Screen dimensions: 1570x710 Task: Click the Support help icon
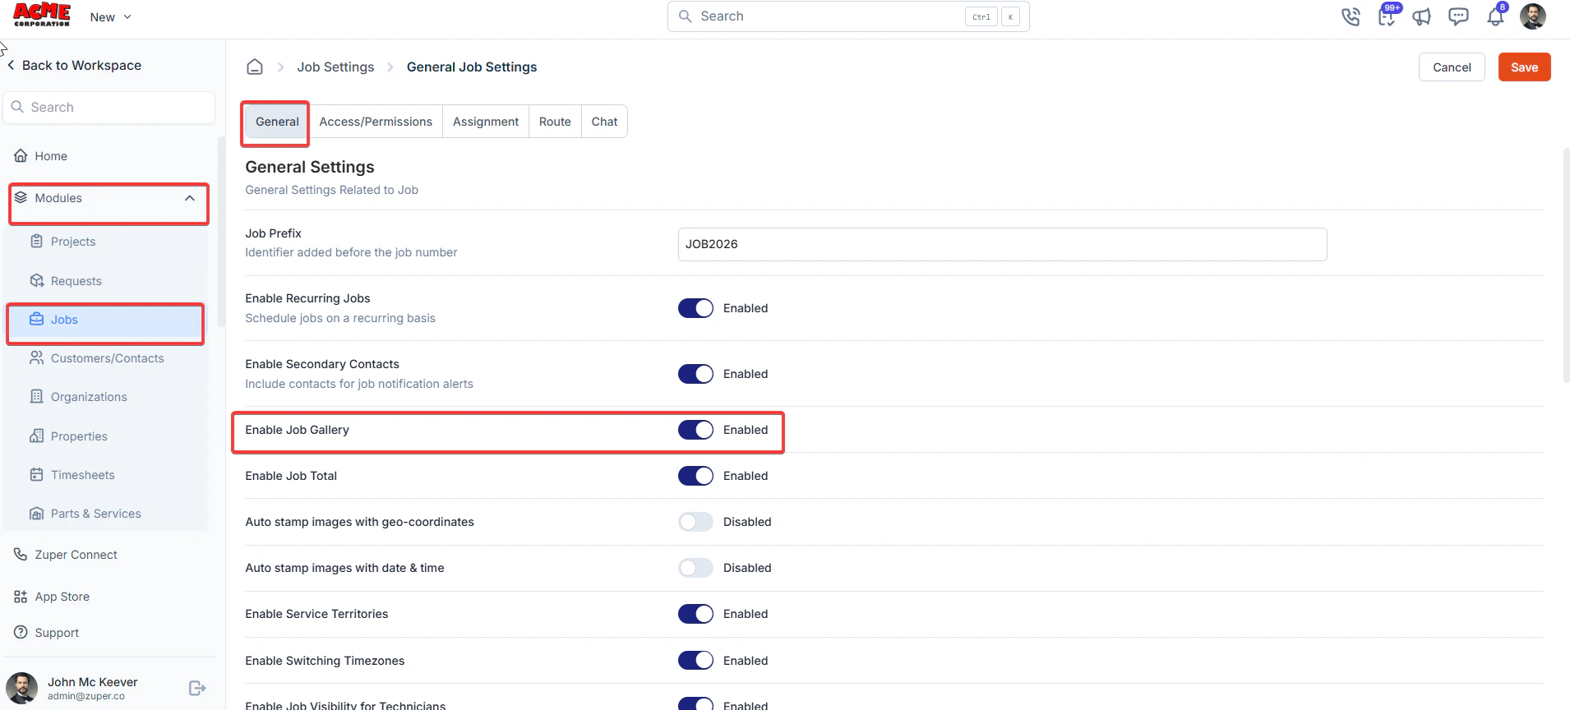(x=21, y=632)
